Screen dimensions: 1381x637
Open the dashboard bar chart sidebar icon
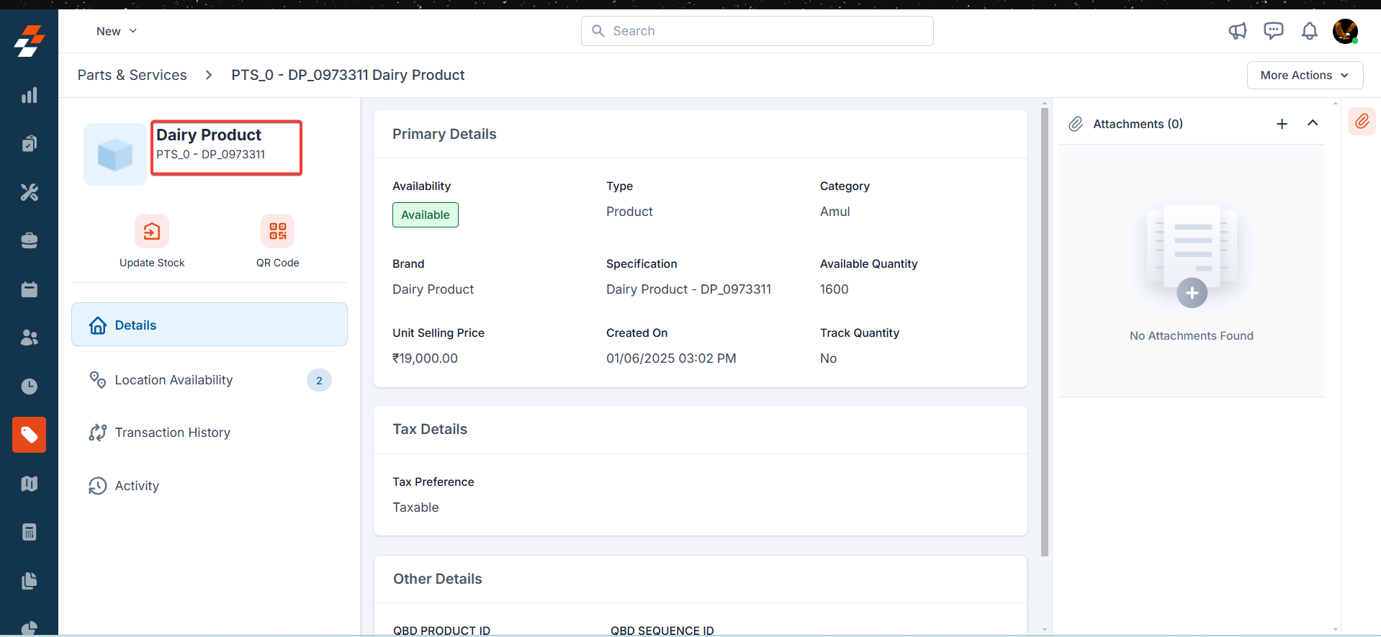30,96
